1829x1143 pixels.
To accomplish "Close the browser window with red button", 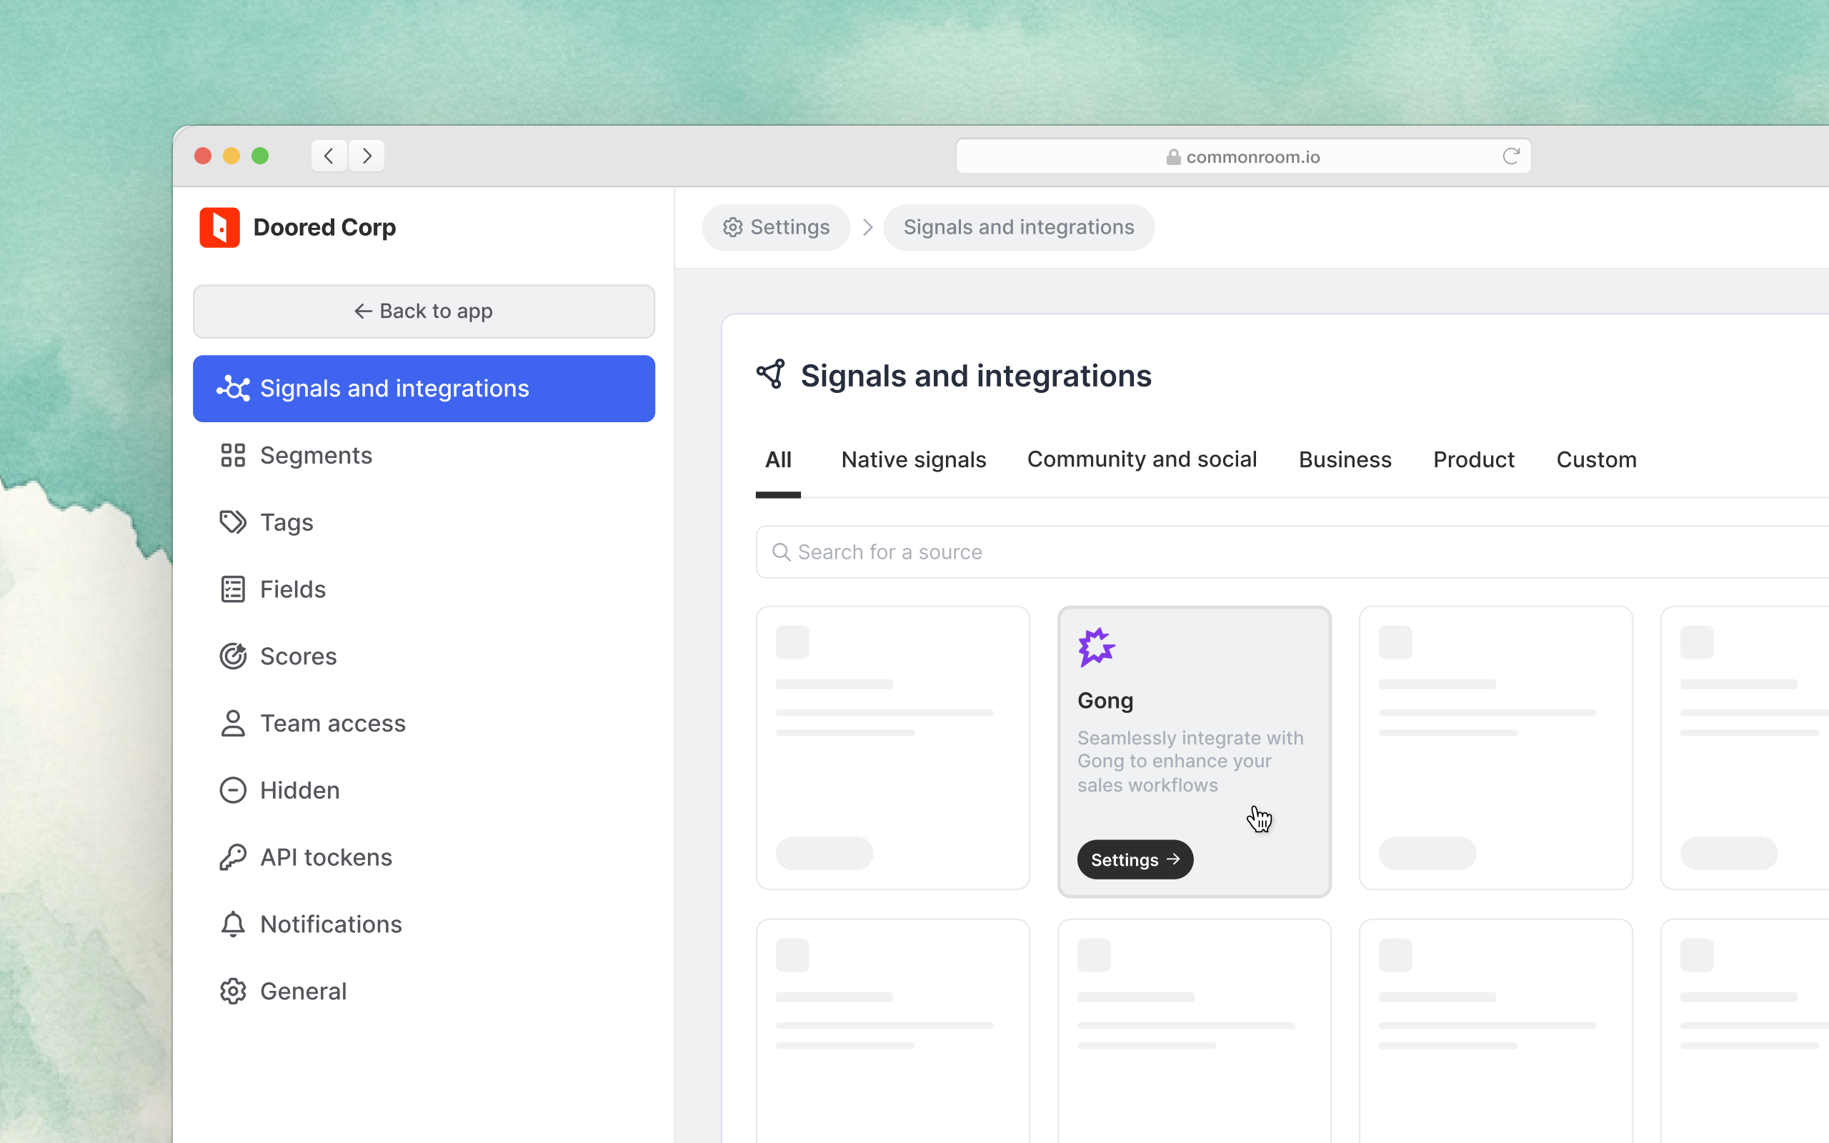I will pos(203,156).
